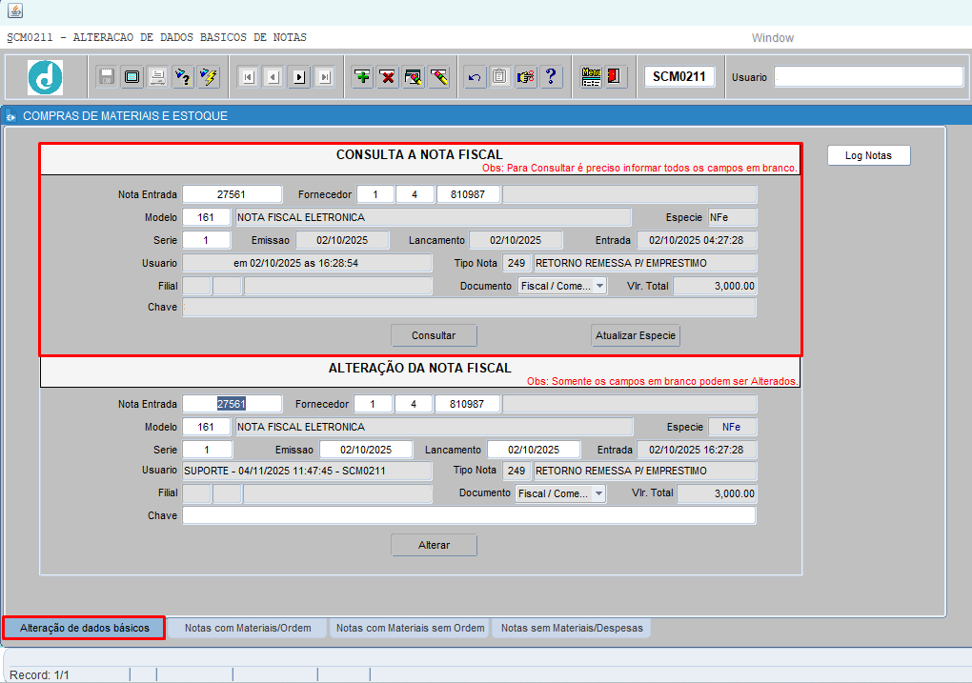Click the undo arrow toolbar icon
This screenshot has width=972, height=683.
[x=474, y=77]
